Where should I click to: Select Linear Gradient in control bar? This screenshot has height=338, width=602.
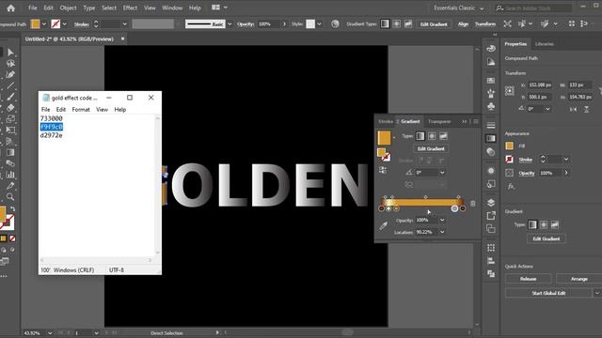point(385,23)
